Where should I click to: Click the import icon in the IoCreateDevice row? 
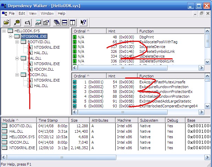point(74,47)
